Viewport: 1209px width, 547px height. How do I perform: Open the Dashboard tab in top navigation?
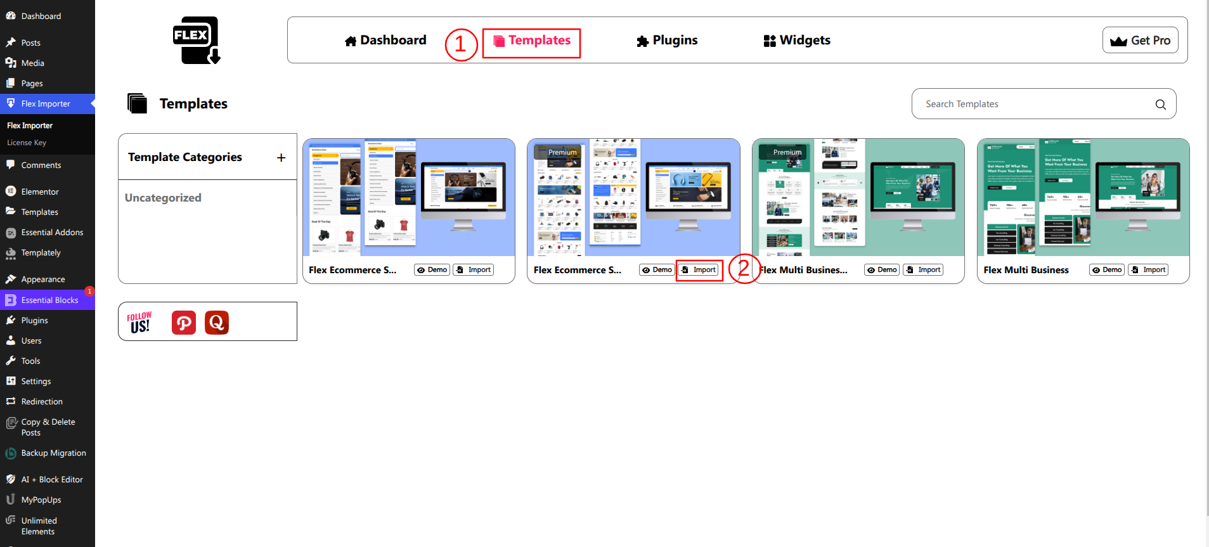click(385, 41)
